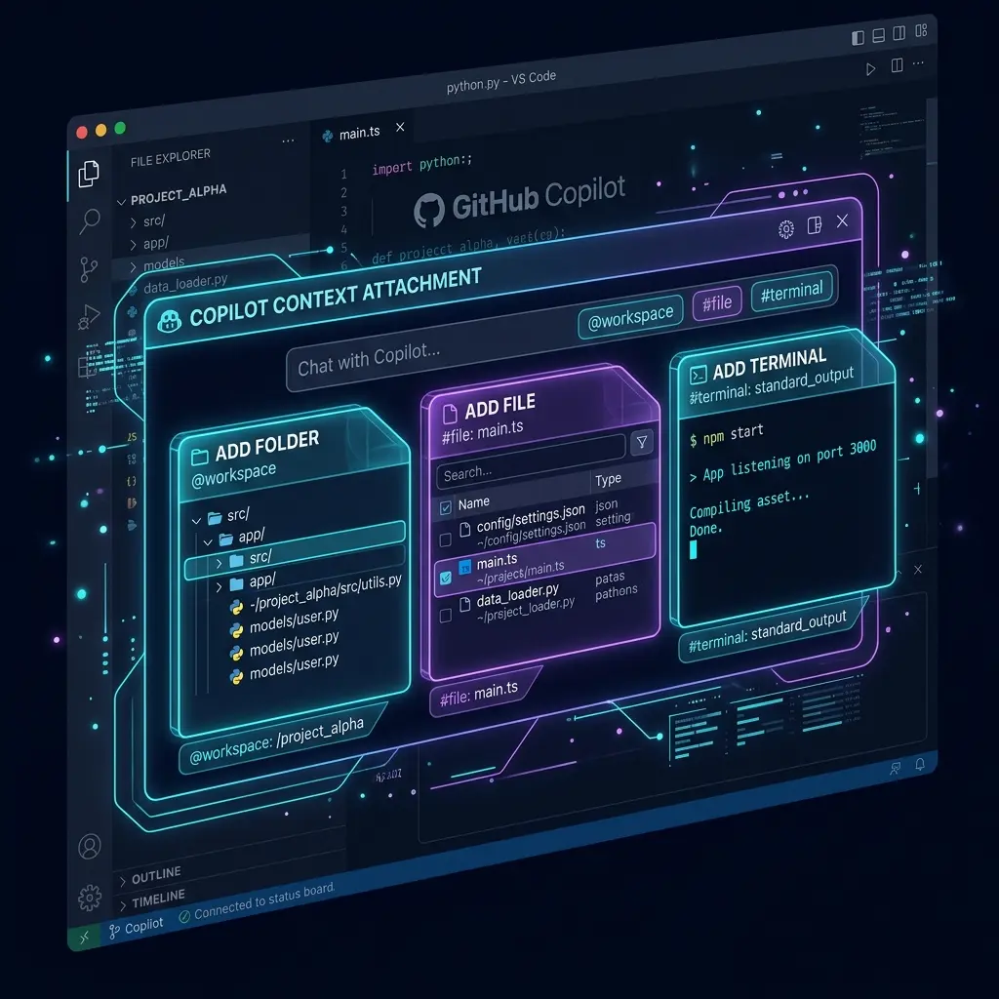Collapse the PROJECT_ALPHA root folder

point(121,202)
